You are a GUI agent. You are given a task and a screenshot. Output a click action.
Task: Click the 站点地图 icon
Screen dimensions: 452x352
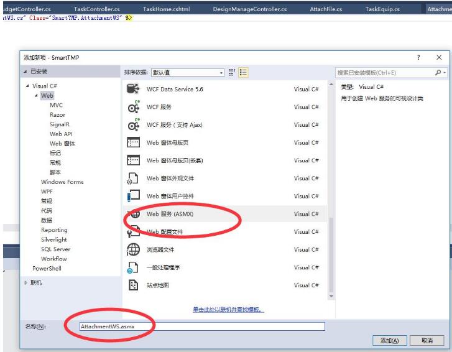coord(133,285)
